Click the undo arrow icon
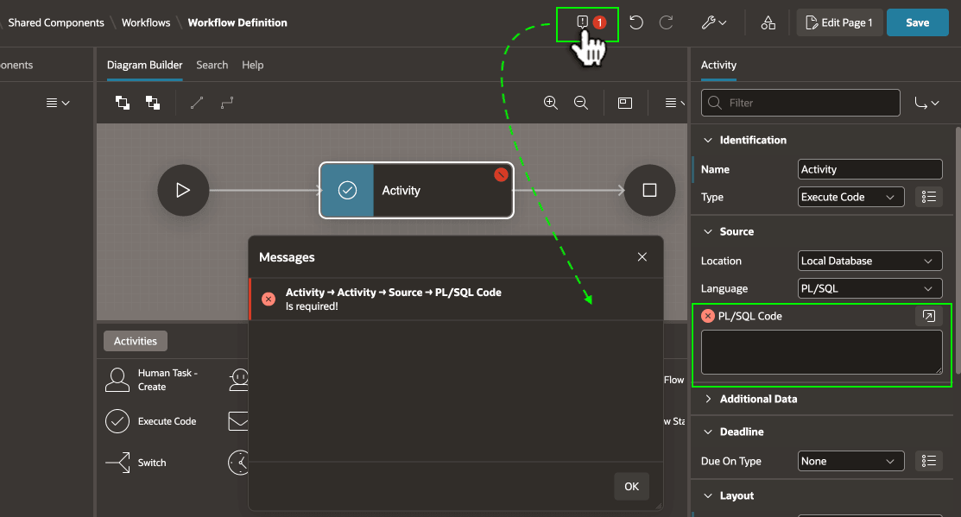961x517 pixels. (636, 22)
